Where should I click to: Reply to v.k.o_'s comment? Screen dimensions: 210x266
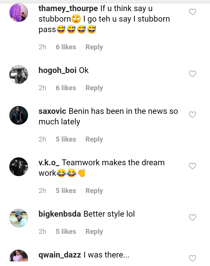click(x=94, y=191)
